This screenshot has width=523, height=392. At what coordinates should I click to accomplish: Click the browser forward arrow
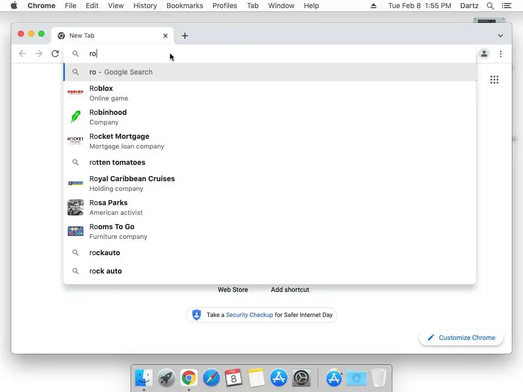pos(39,54)
